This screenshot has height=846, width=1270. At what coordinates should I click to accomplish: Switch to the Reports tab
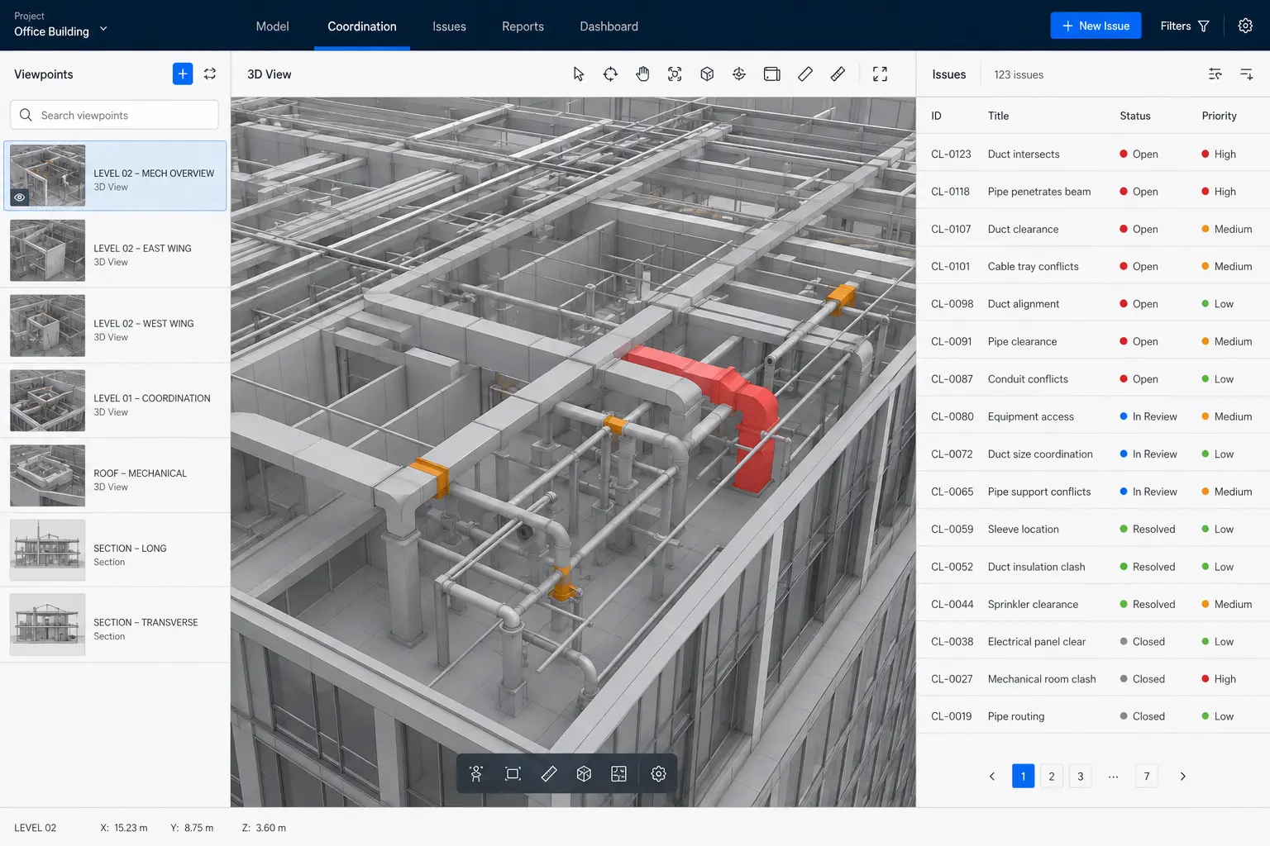click(x=523, y=26)
